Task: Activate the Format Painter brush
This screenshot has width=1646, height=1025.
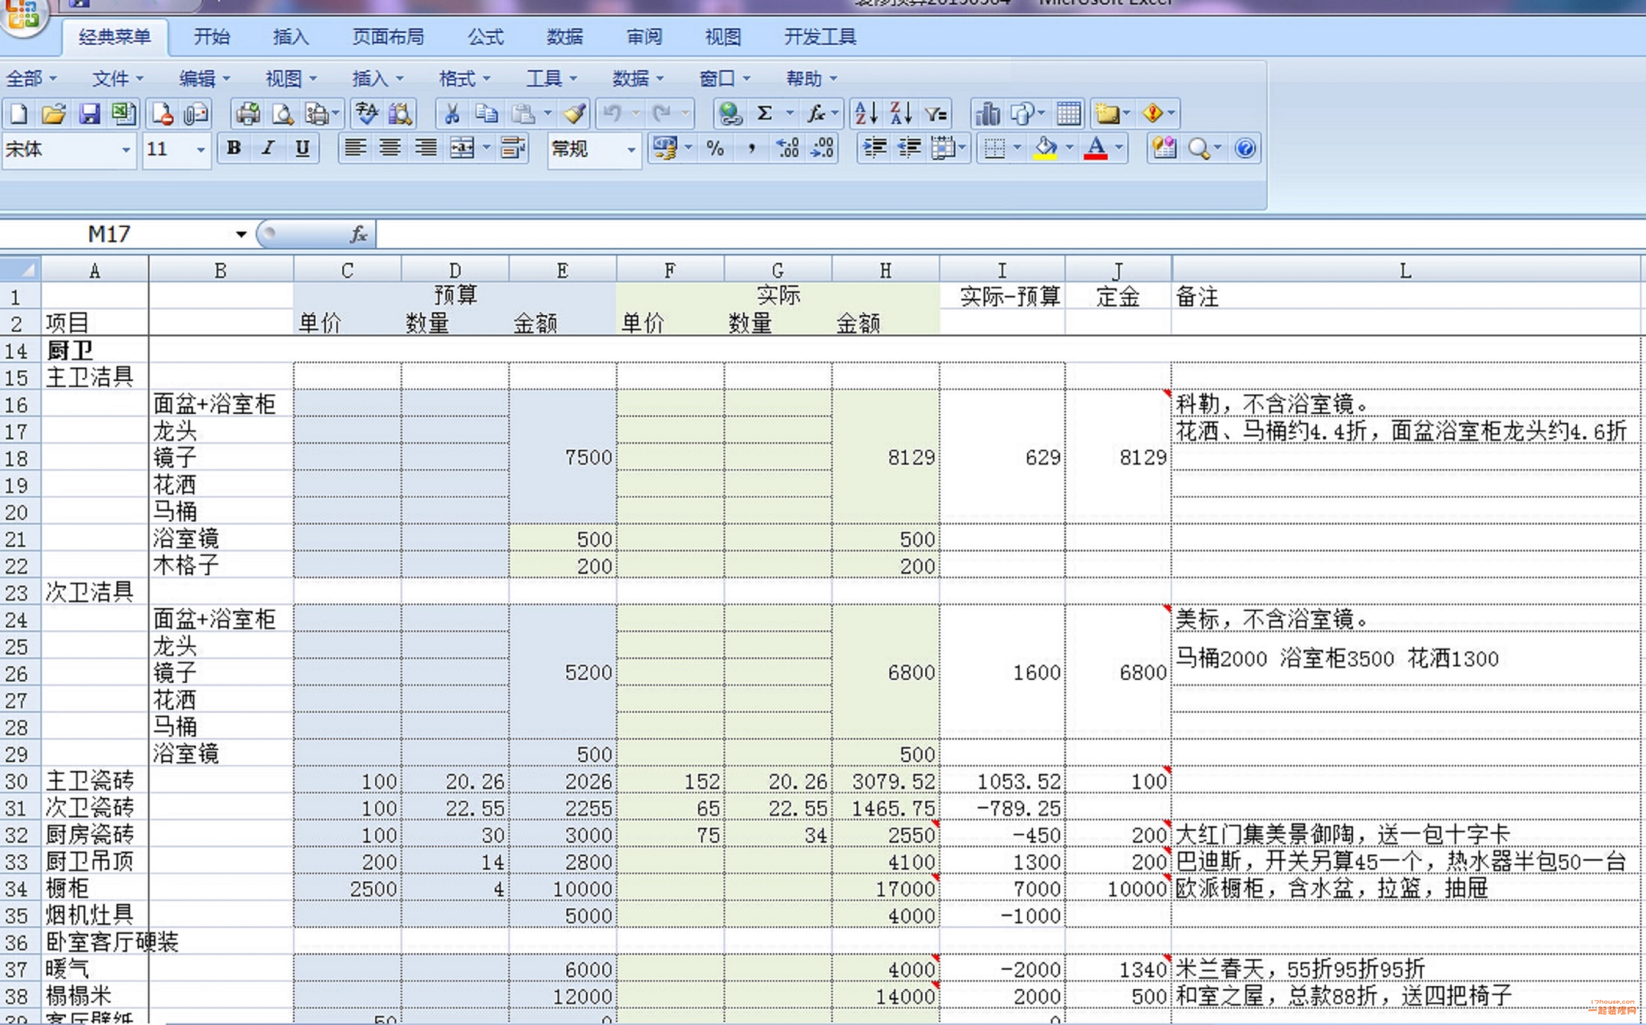Action: point(574,113)
